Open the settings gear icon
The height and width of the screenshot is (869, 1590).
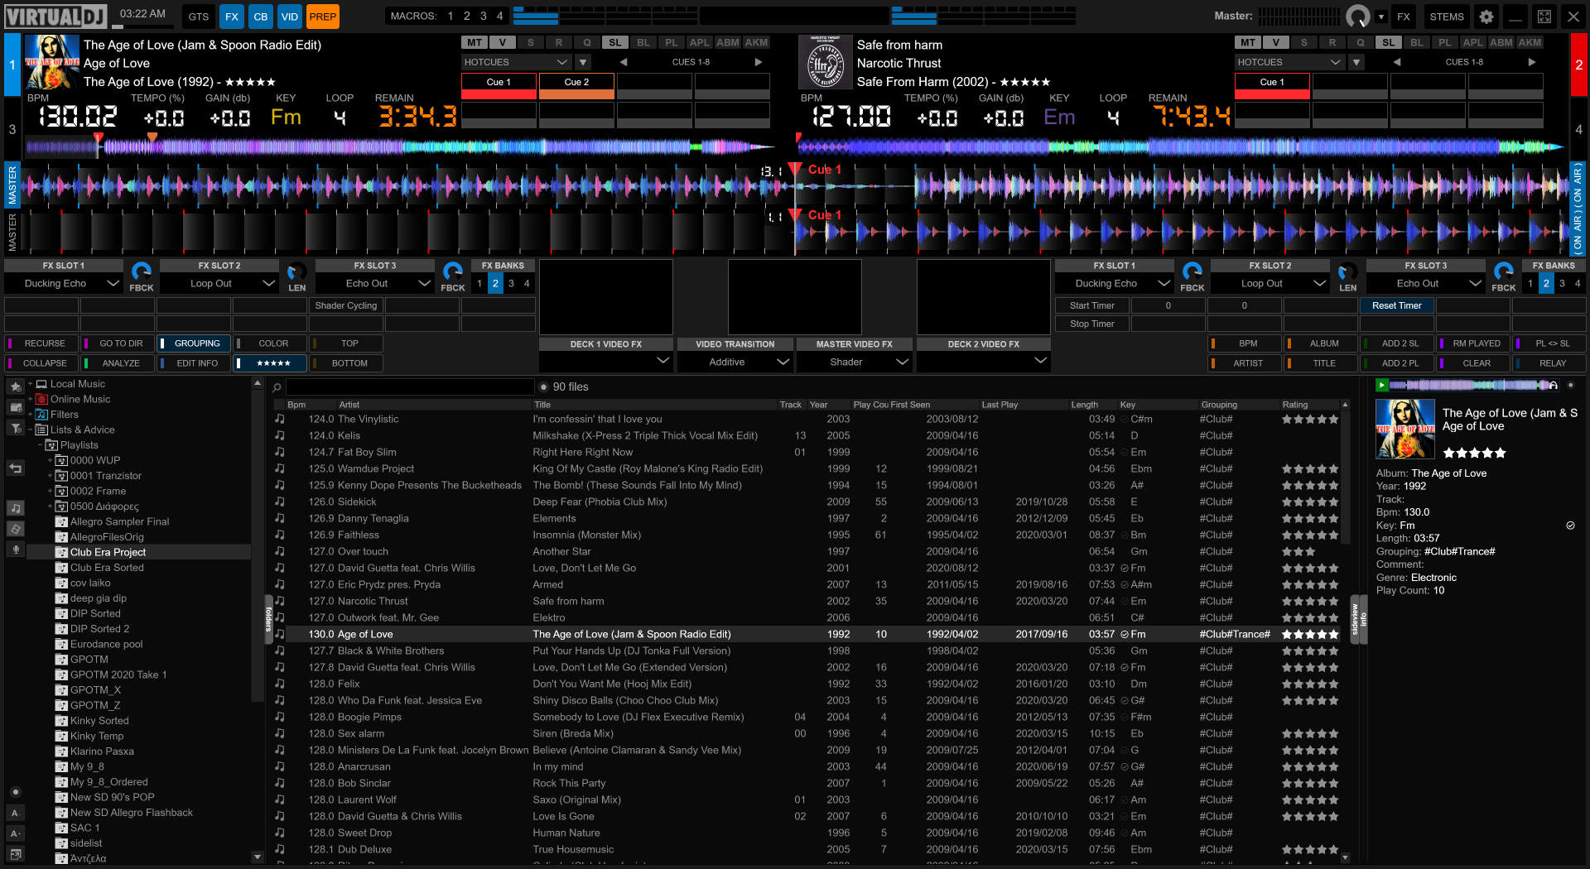tap(1486, 17)
